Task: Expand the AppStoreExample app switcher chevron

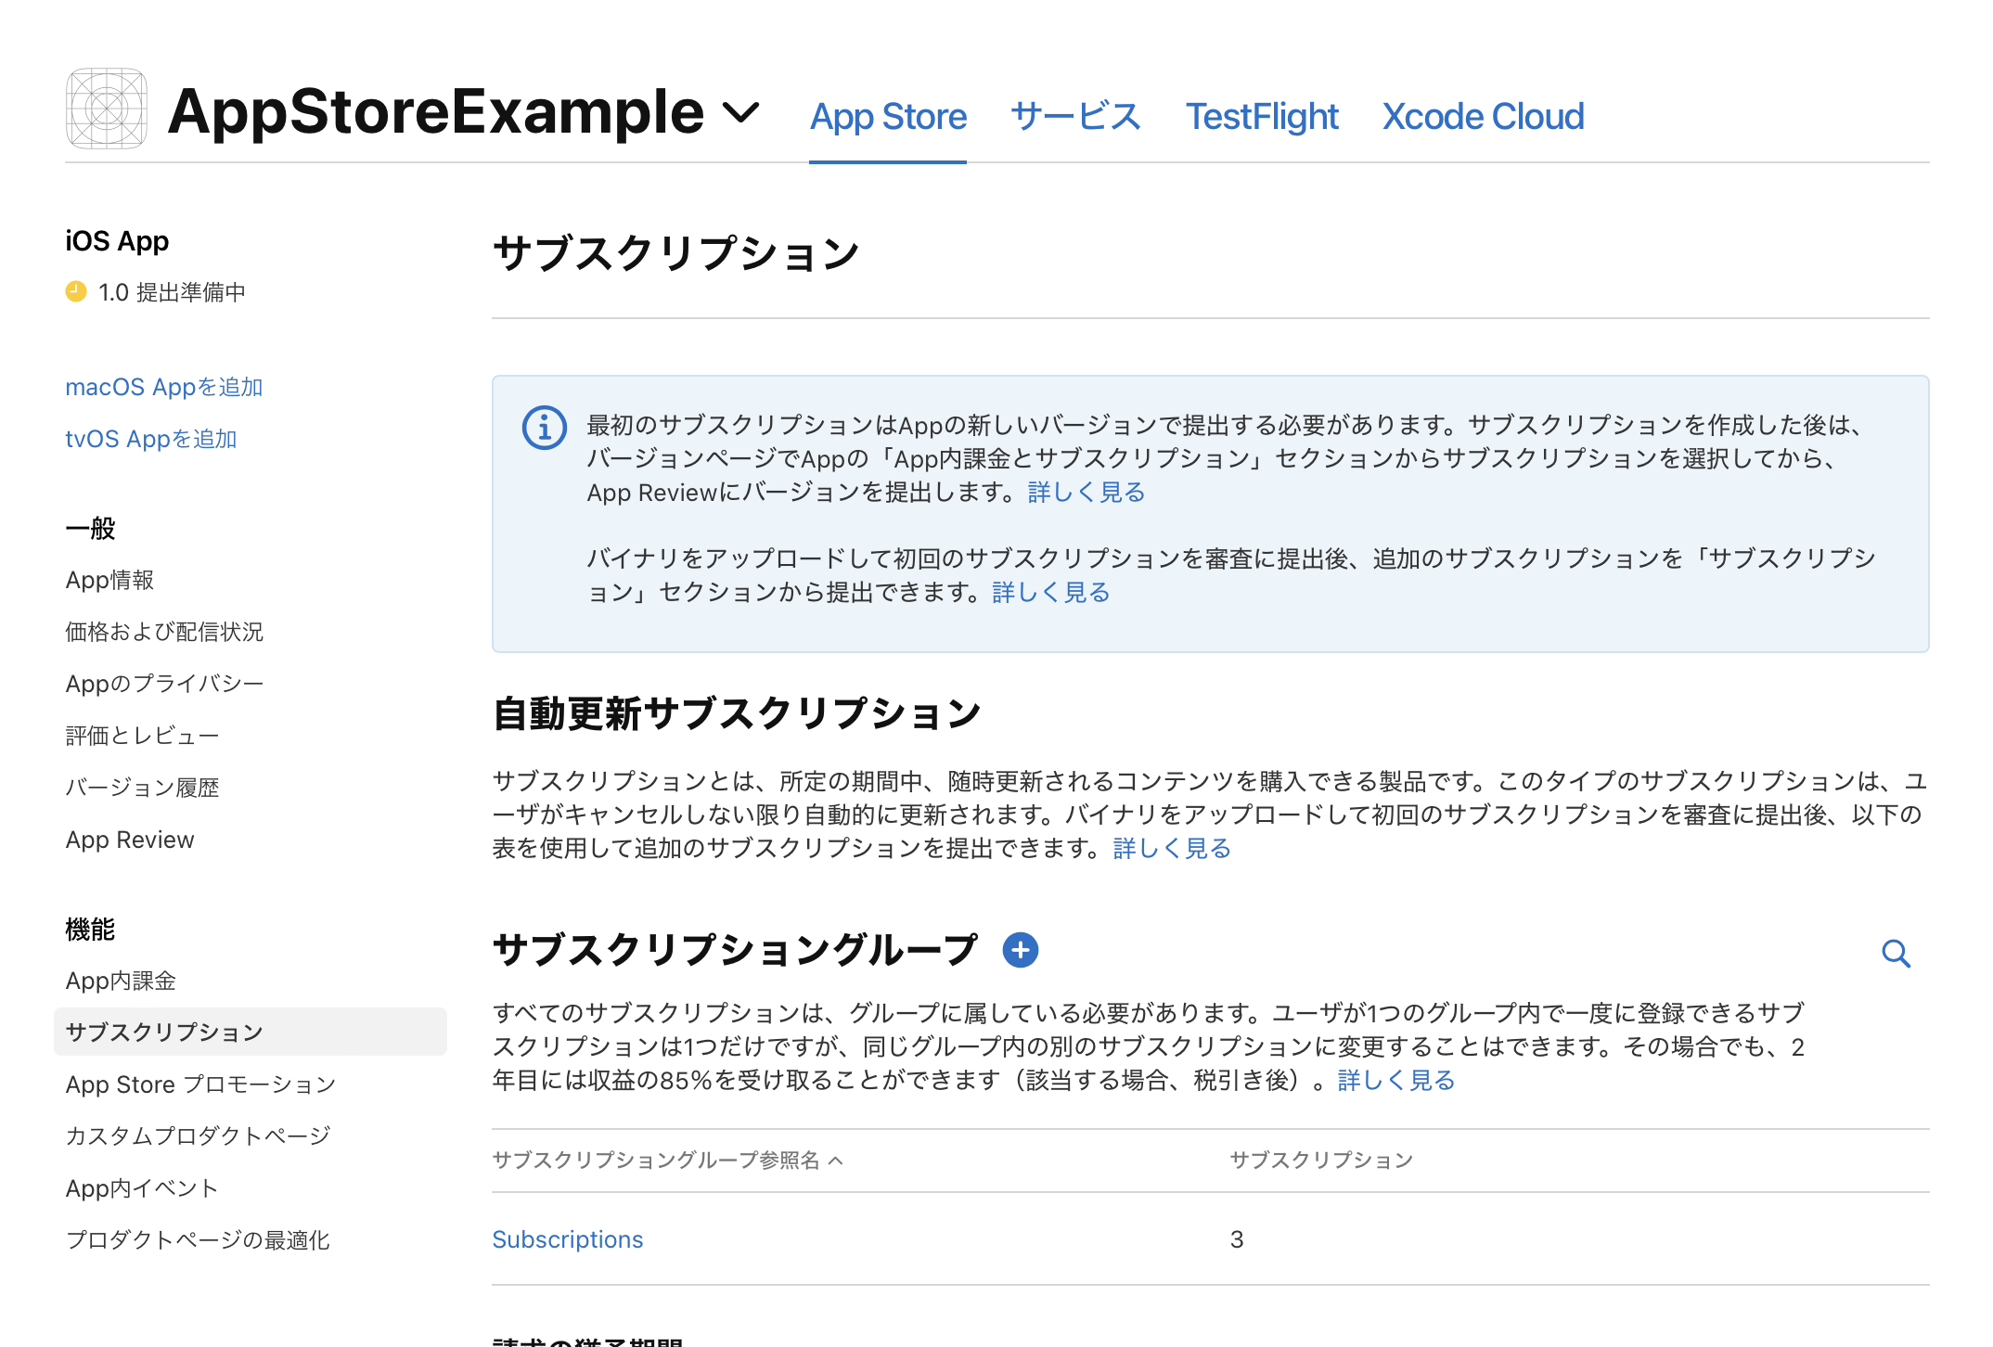Action: coord(740,113)
